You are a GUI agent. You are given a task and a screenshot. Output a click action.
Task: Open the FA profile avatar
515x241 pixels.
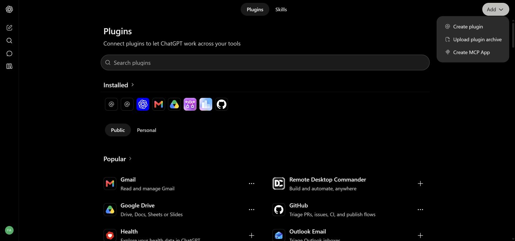[x=9, y=230]
